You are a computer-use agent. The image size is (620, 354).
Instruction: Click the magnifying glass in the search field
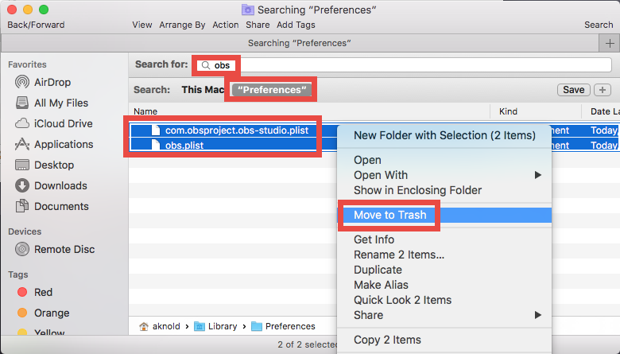[206, 64]
